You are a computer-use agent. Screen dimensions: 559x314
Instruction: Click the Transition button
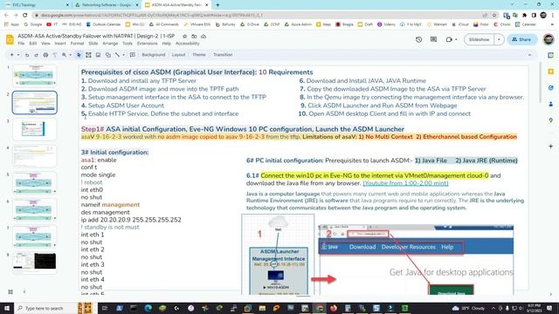tap(223, 55)
